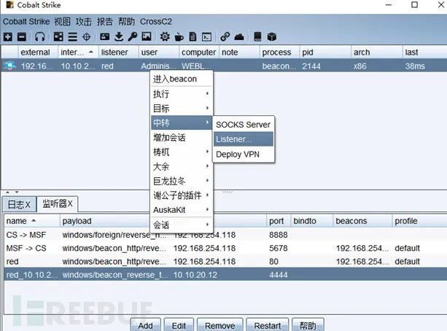Screen dimensions: 447x331
Task: Select the red_10.10.2... listener row
Action: pos(225,275)
